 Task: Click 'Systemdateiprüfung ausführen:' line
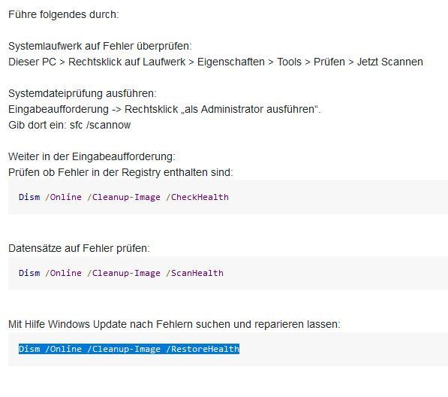[x=83, y=93]
